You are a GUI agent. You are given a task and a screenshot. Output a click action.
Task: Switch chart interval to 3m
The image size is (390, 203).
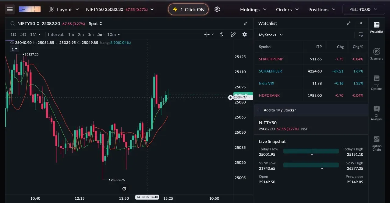pos(90,35)
